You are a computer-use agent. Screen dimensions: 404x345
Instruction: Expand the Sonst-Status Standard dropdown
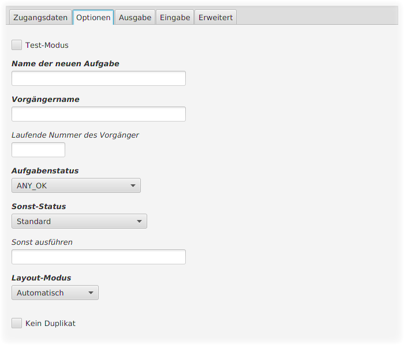(80, 221)
